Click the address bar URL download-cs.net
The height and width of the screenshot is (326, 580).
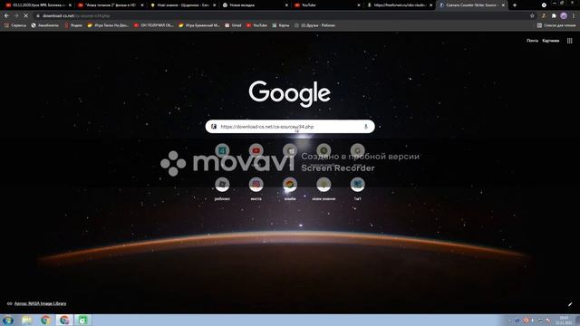[76, 16]
